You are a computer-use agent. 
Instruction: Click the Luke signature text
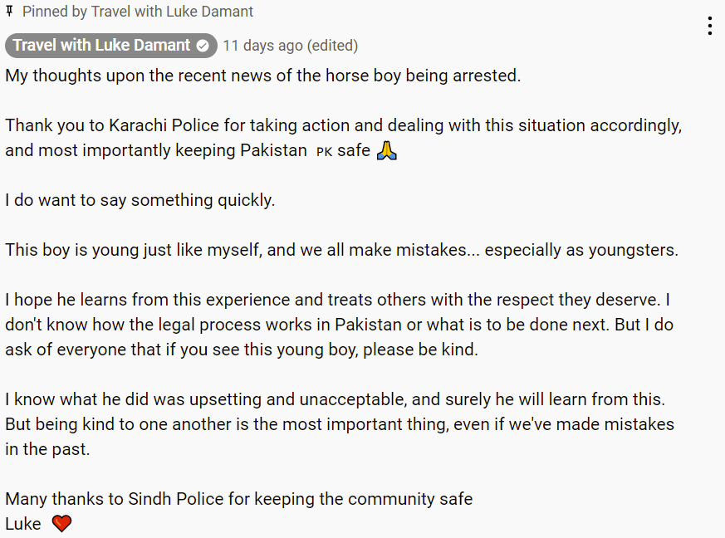23,524
